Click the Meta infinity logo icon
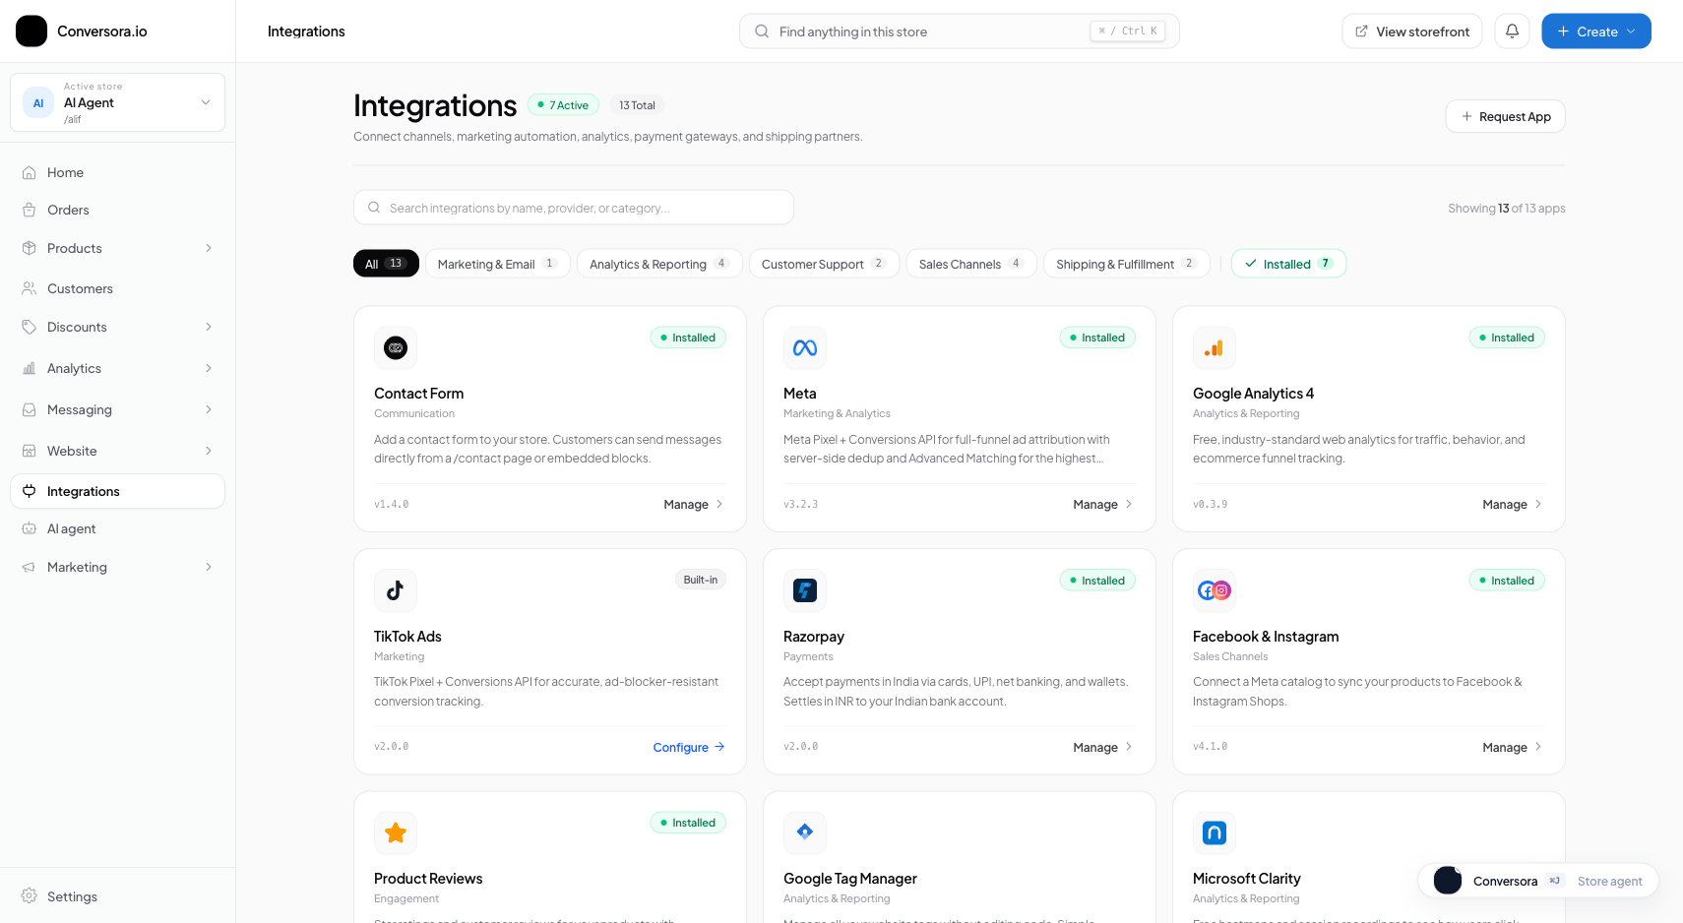Viewport: 1683px width, 923px height. click(805, 347)
